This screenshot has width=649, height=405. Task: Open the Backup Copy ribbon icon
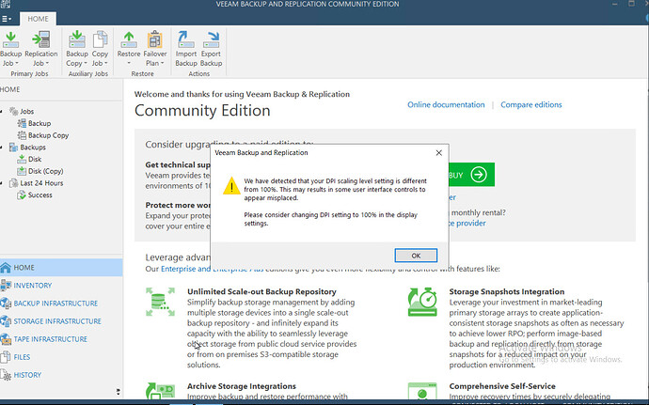74,42
